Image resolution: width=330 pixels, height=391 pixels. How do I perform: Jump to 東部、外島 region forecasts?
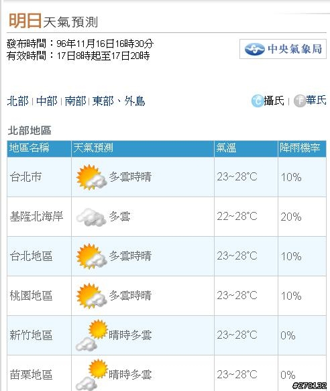[119, 101]
